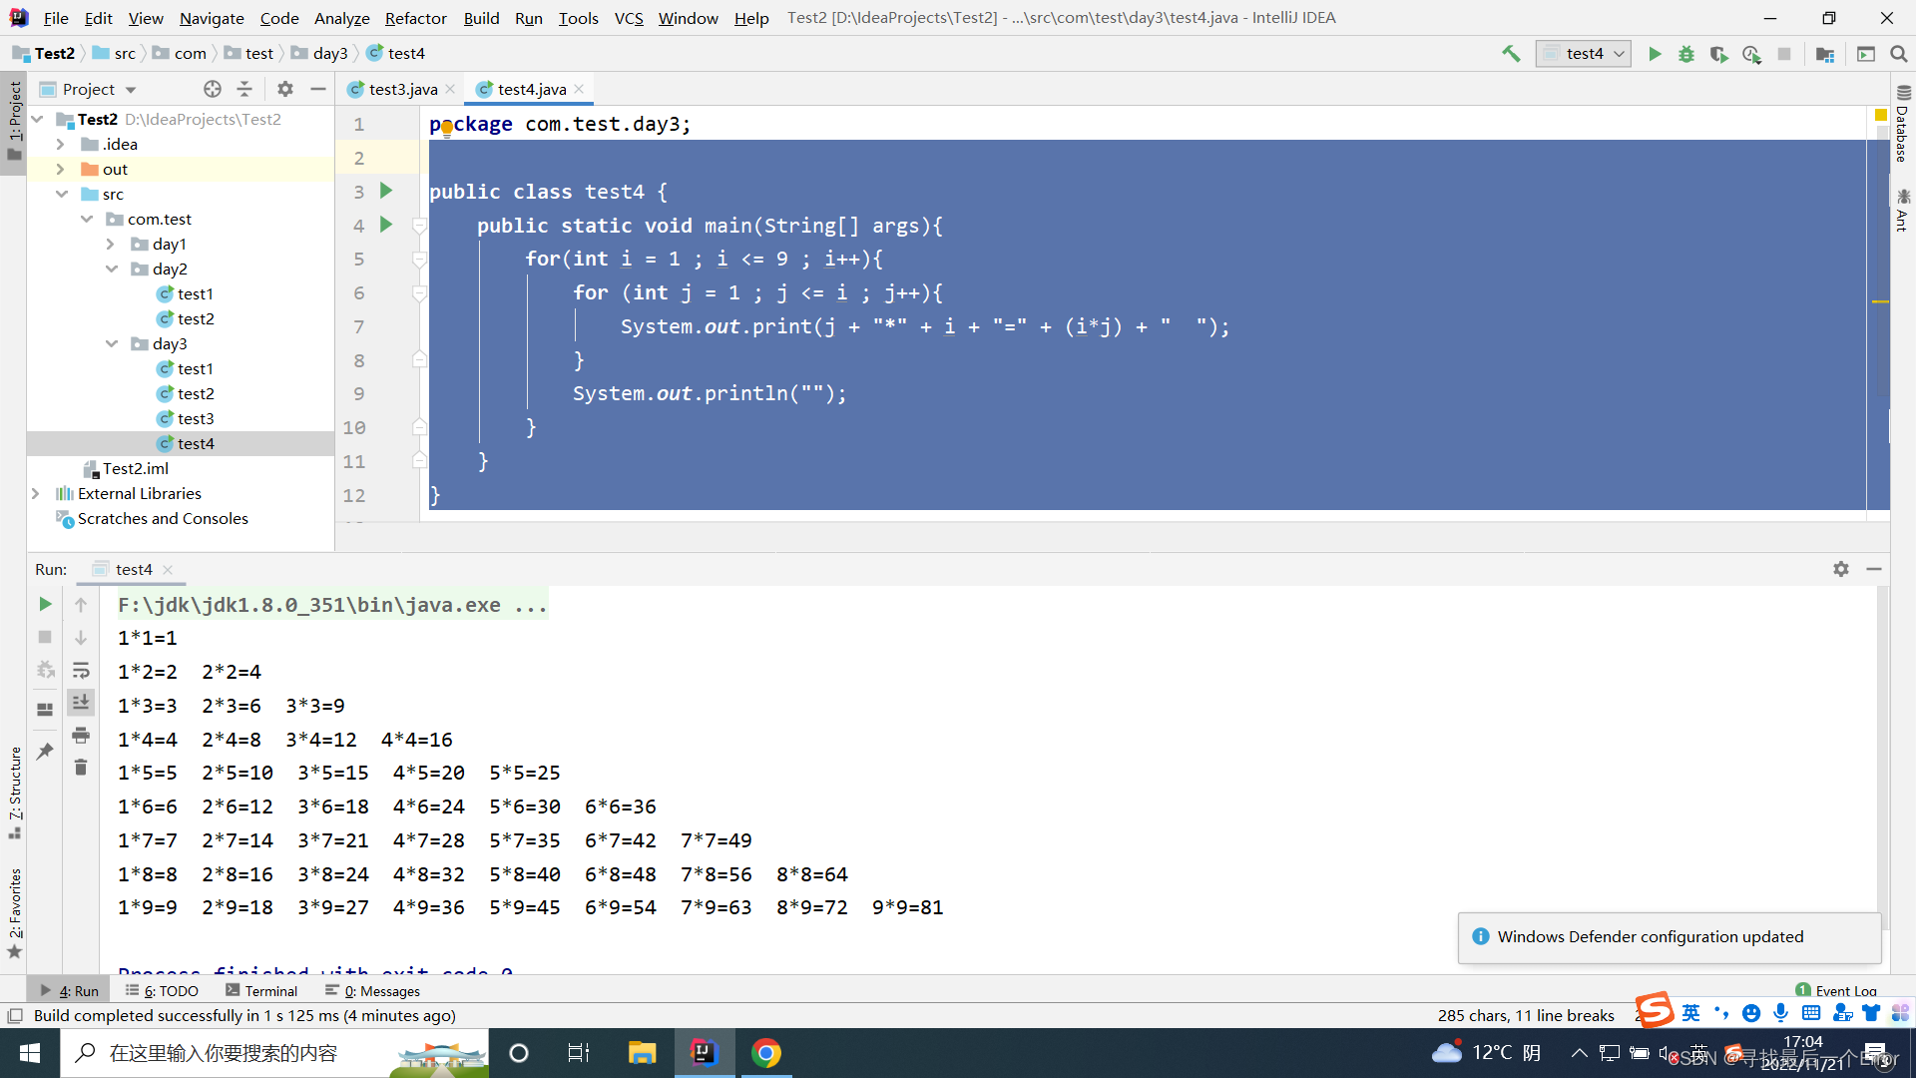Toggle soft-wrap in the console
1916x1078 pixels.
tap(81, 670)
